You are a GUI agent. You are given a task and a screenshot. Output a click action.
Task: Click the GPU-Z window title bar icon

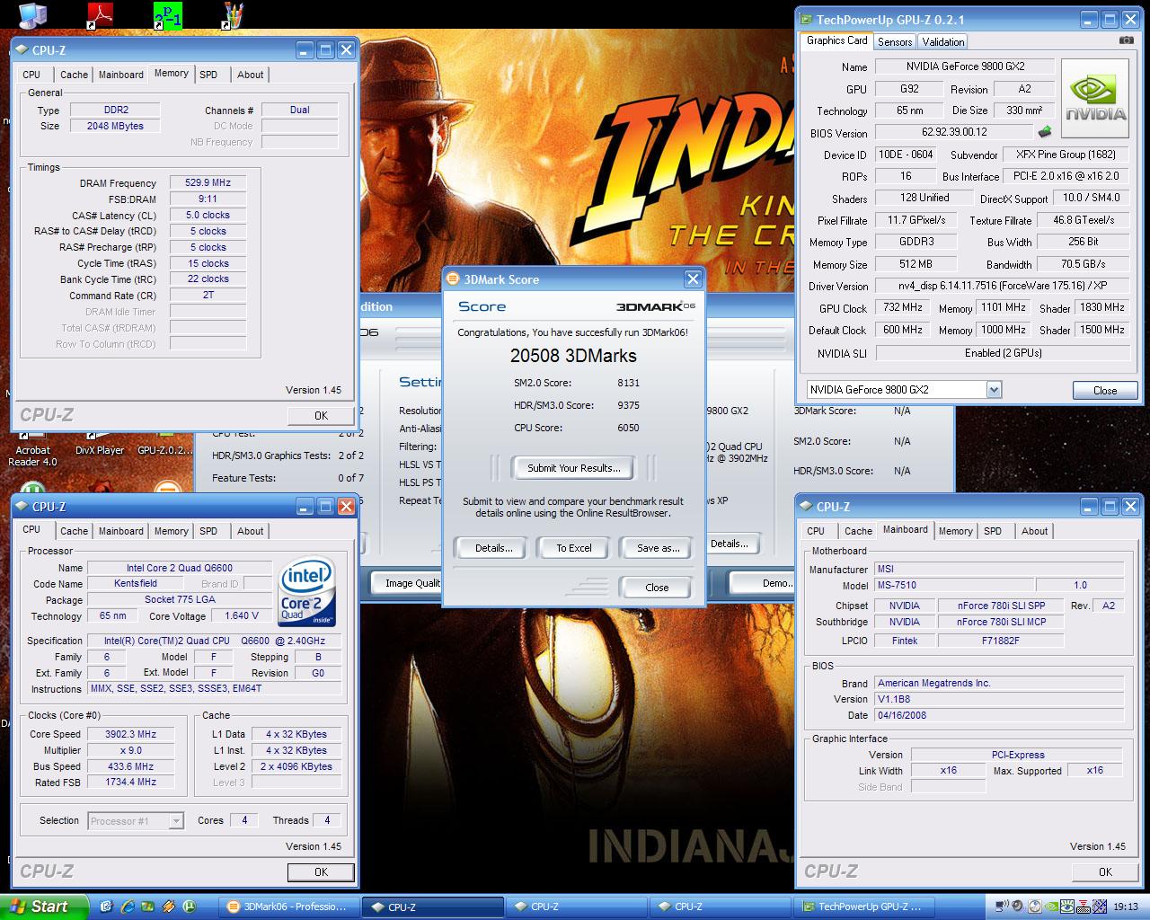(806, 19)
